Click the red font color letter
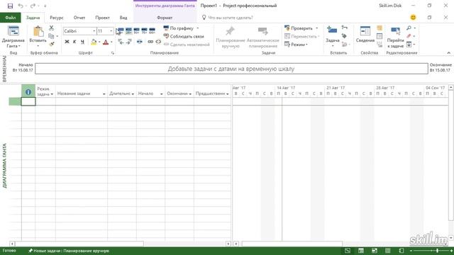 [106, 42]
